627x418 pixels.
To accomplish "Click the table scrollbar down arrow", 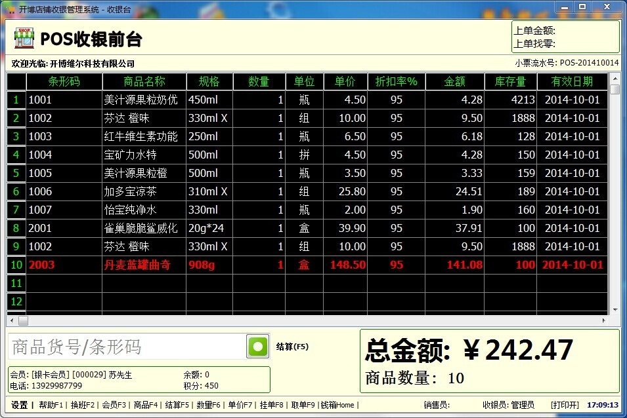I will click(615, 310).
